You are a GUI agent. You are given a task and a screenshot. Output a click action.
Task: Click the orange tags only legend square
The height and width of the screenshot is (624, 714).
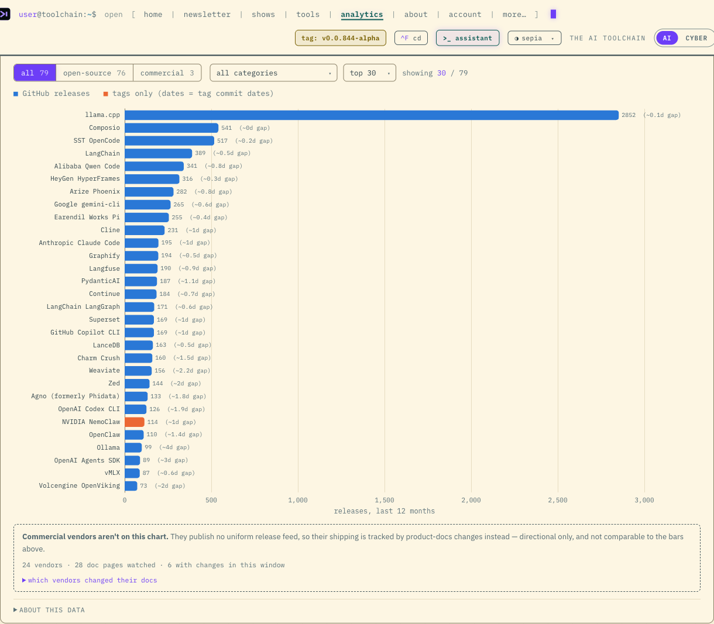(106, 94)
